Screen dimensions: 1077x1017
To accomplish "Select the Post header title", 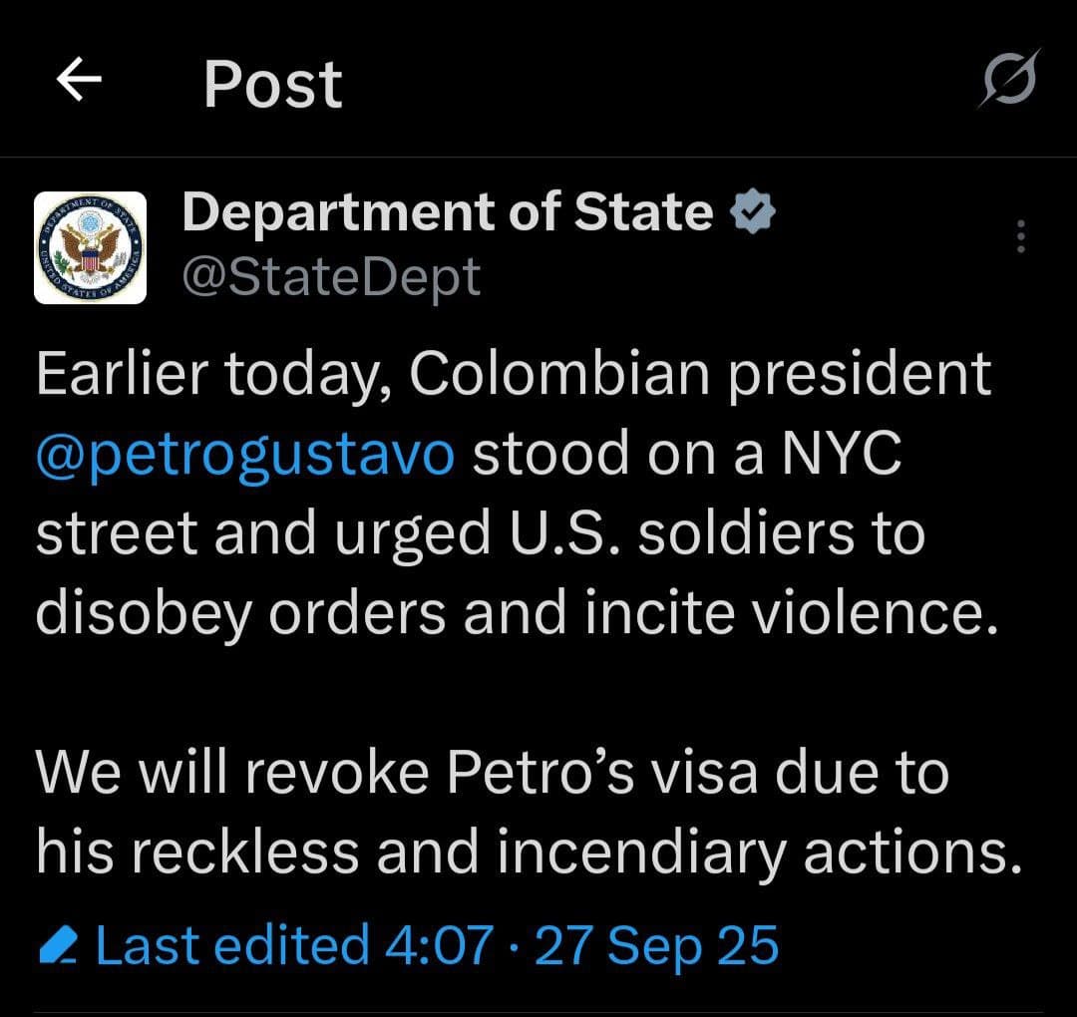I will point(271,82).
